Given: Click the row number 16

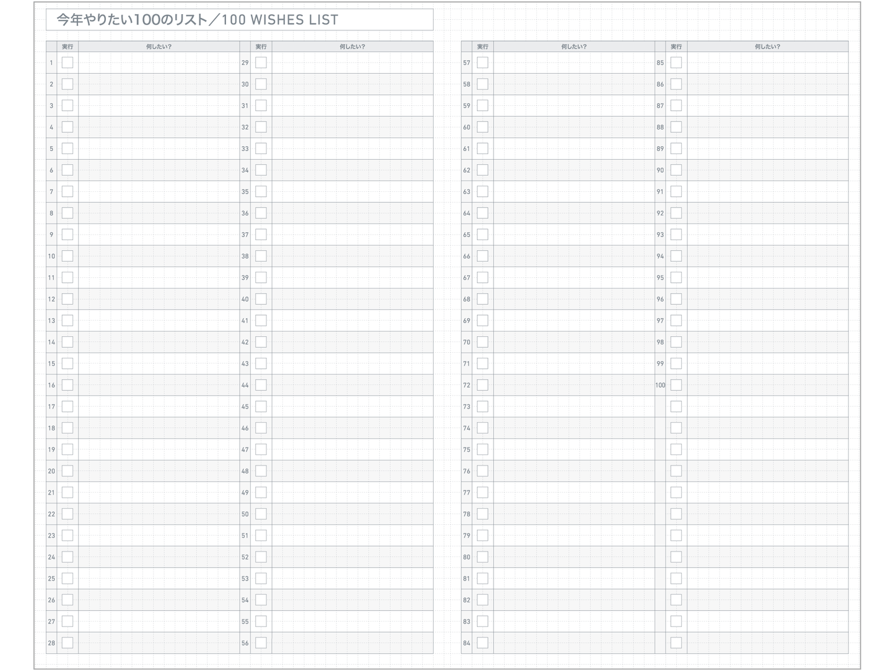Looking at the screenshot, I should (51, 385).
